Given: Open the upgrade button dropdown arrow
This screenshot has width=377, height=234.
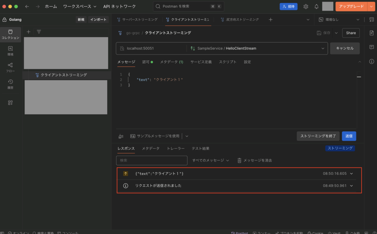Looking at the screenshot, I should pos(371,7).
